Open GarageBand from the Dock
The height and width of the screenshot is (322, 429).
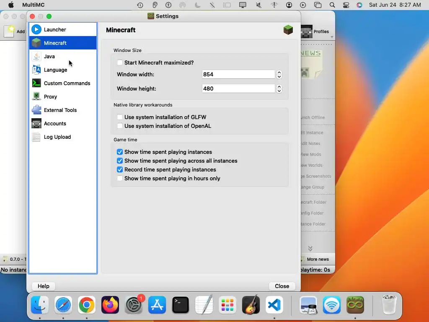251,305
